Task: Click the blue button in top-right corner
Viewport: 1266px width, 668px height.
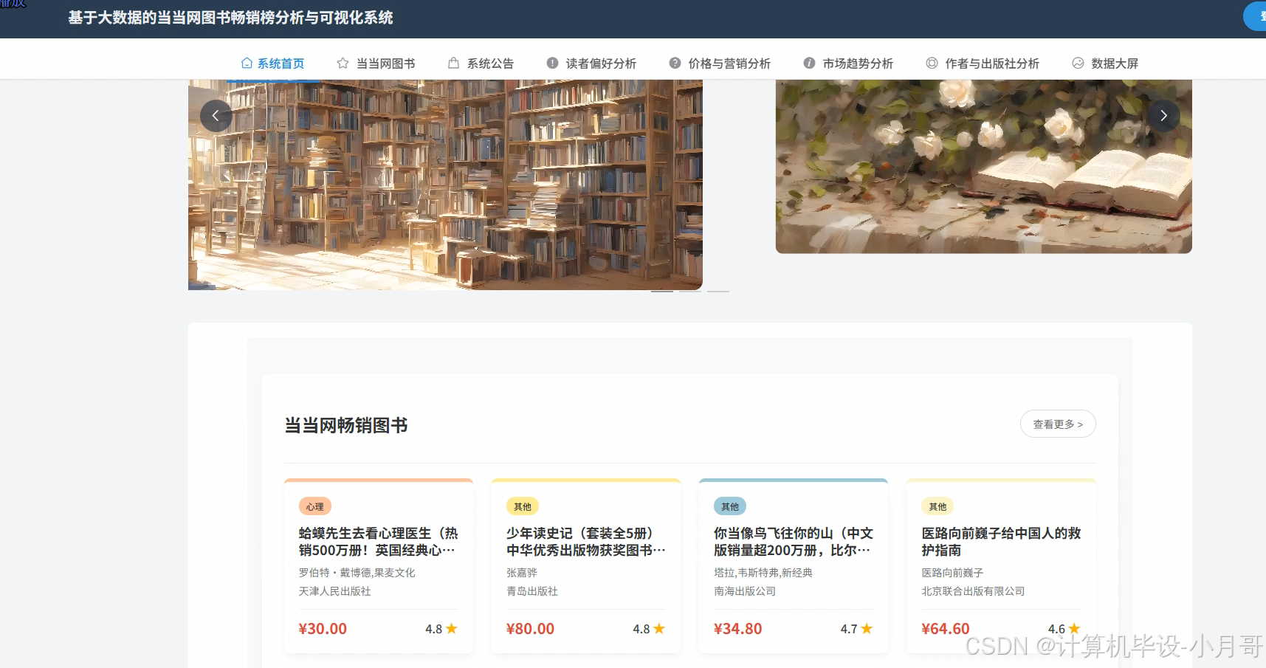Action: pos(1255,16)
